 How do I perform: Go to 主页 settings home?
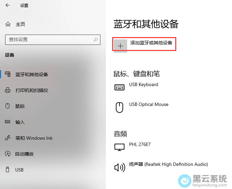tap(20, 24)
